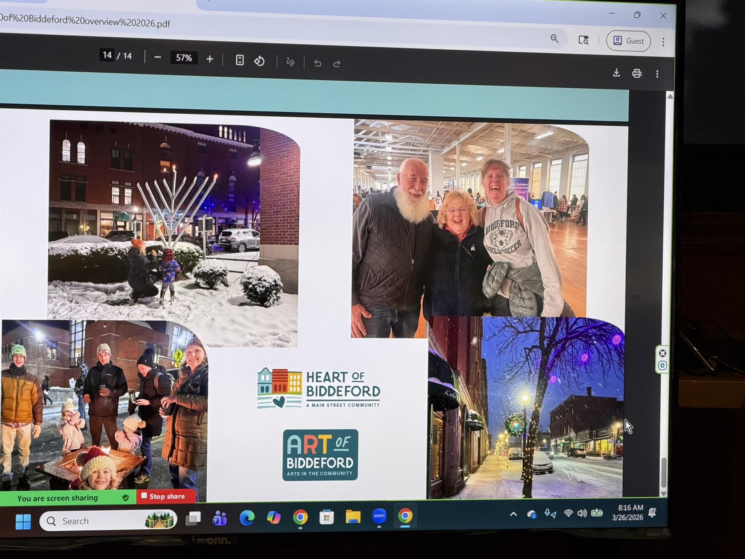Image resolution: width=745 pixels, height=559 pixels.
Task: Show hidden system tray icons chevron
Action: (513, 514)
